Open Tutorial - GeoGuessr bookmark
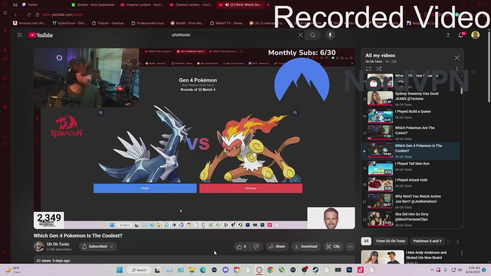Screen dimensions: 491x276 (109, 23)
